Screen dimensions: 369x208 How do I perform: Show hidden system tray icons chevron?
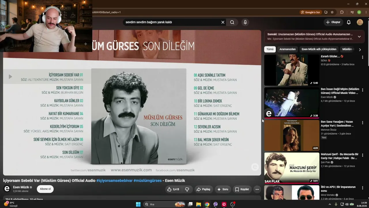coord(330,204)
